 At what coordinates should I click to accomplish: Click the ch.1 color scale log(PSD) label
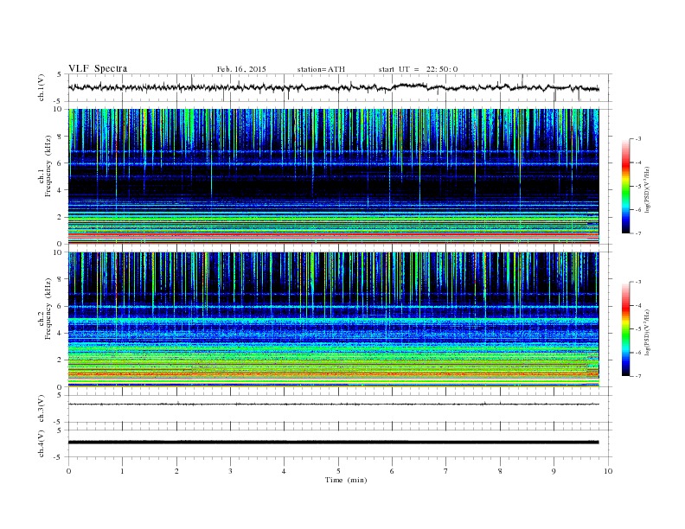point(647,189)
